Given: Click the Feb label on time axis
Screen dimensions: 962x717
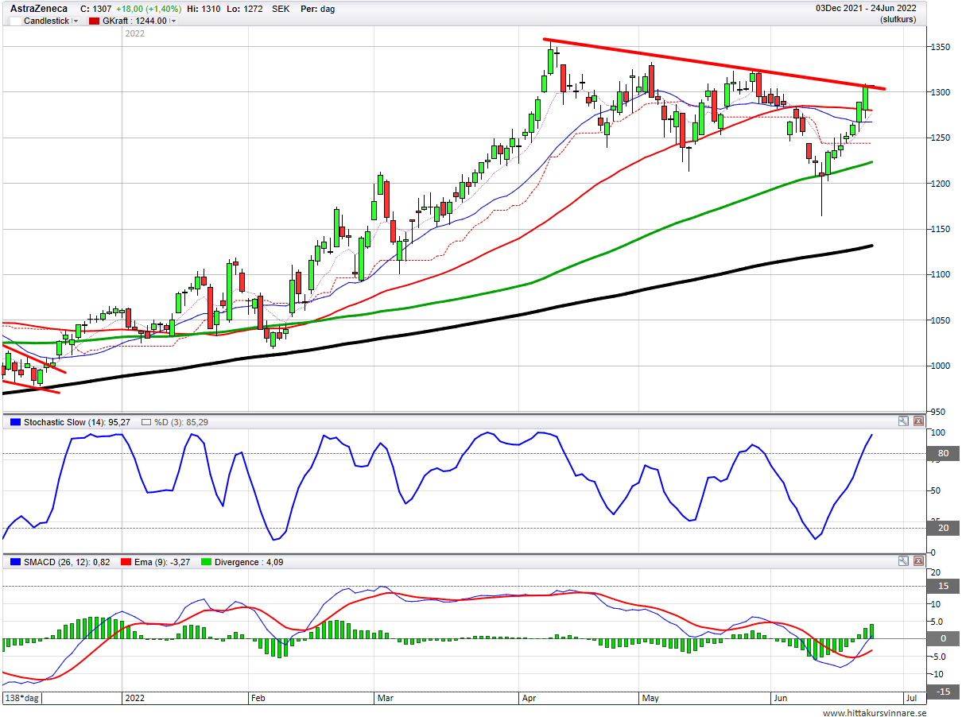Looking at the screenshot, I should (x=258, y=698).
